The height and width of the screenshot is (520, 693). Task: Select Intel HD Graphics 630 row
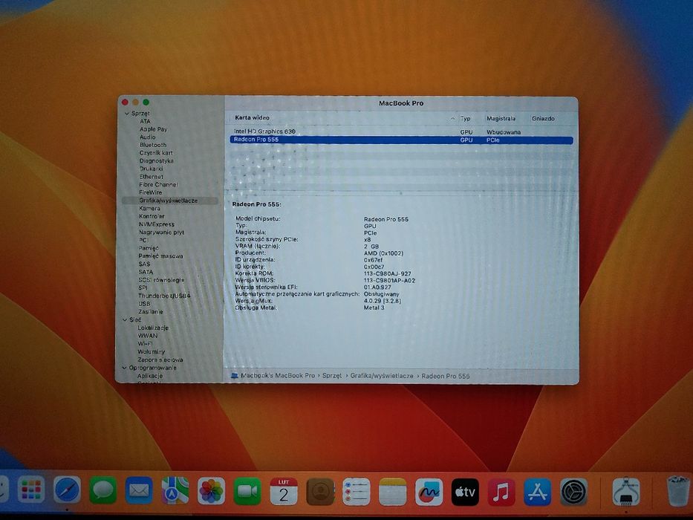click(x=401, y=131)
